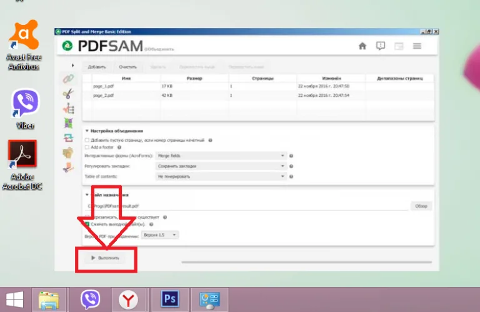Select the page_2.pdf row in table
The image size is (480, 312).
coord(258,95)
